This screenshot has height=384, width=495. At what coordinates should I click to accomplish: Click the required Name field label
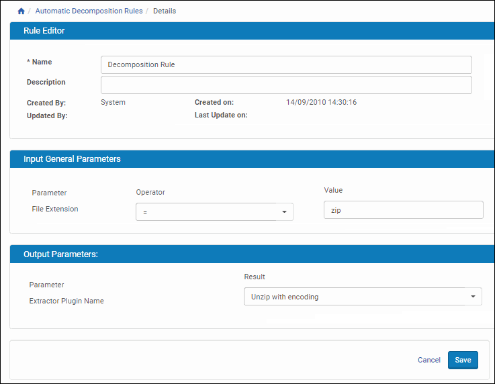pyautogui.click(x=39, y=62)
